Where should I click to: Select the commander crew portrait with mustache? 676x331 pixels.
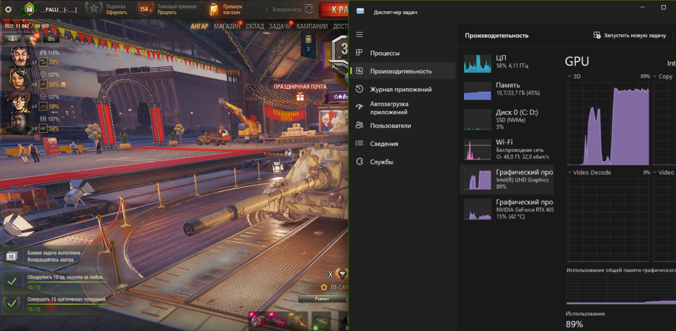pyautogui.click(x=19, y=56)
